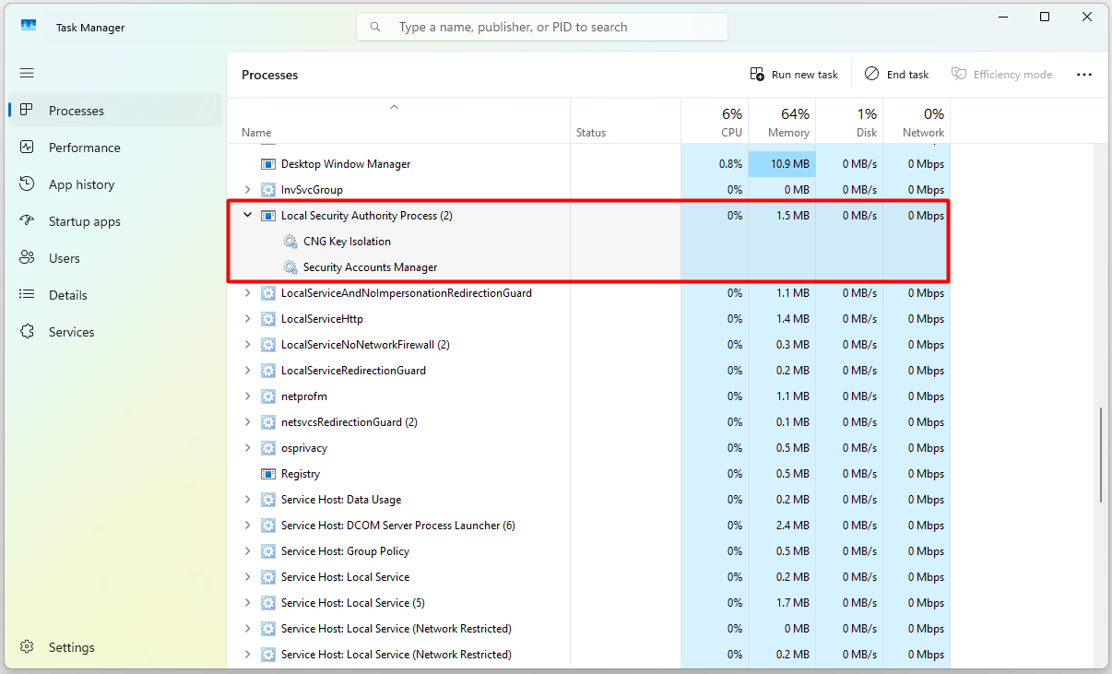Expand netsvcsRedirectionGuard (2) group

click(247, 421)
